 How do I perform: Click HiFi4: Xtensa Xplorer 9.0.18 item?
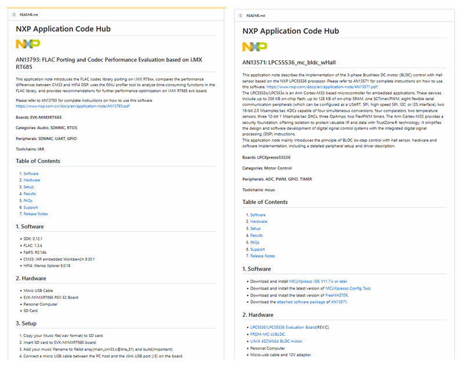point(47,266)
